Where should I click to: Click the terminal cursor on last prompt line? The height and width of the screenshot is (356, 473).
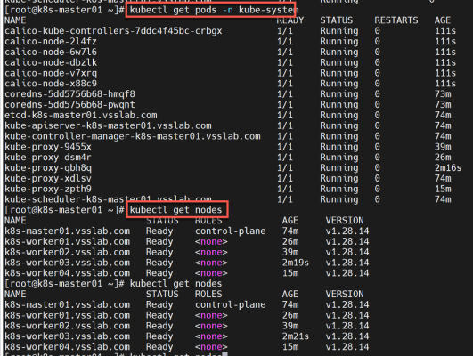pos(224,354)
